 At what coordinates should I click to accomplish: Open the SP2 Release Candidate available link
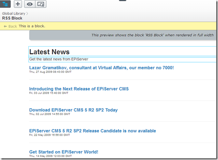[93, 131]
